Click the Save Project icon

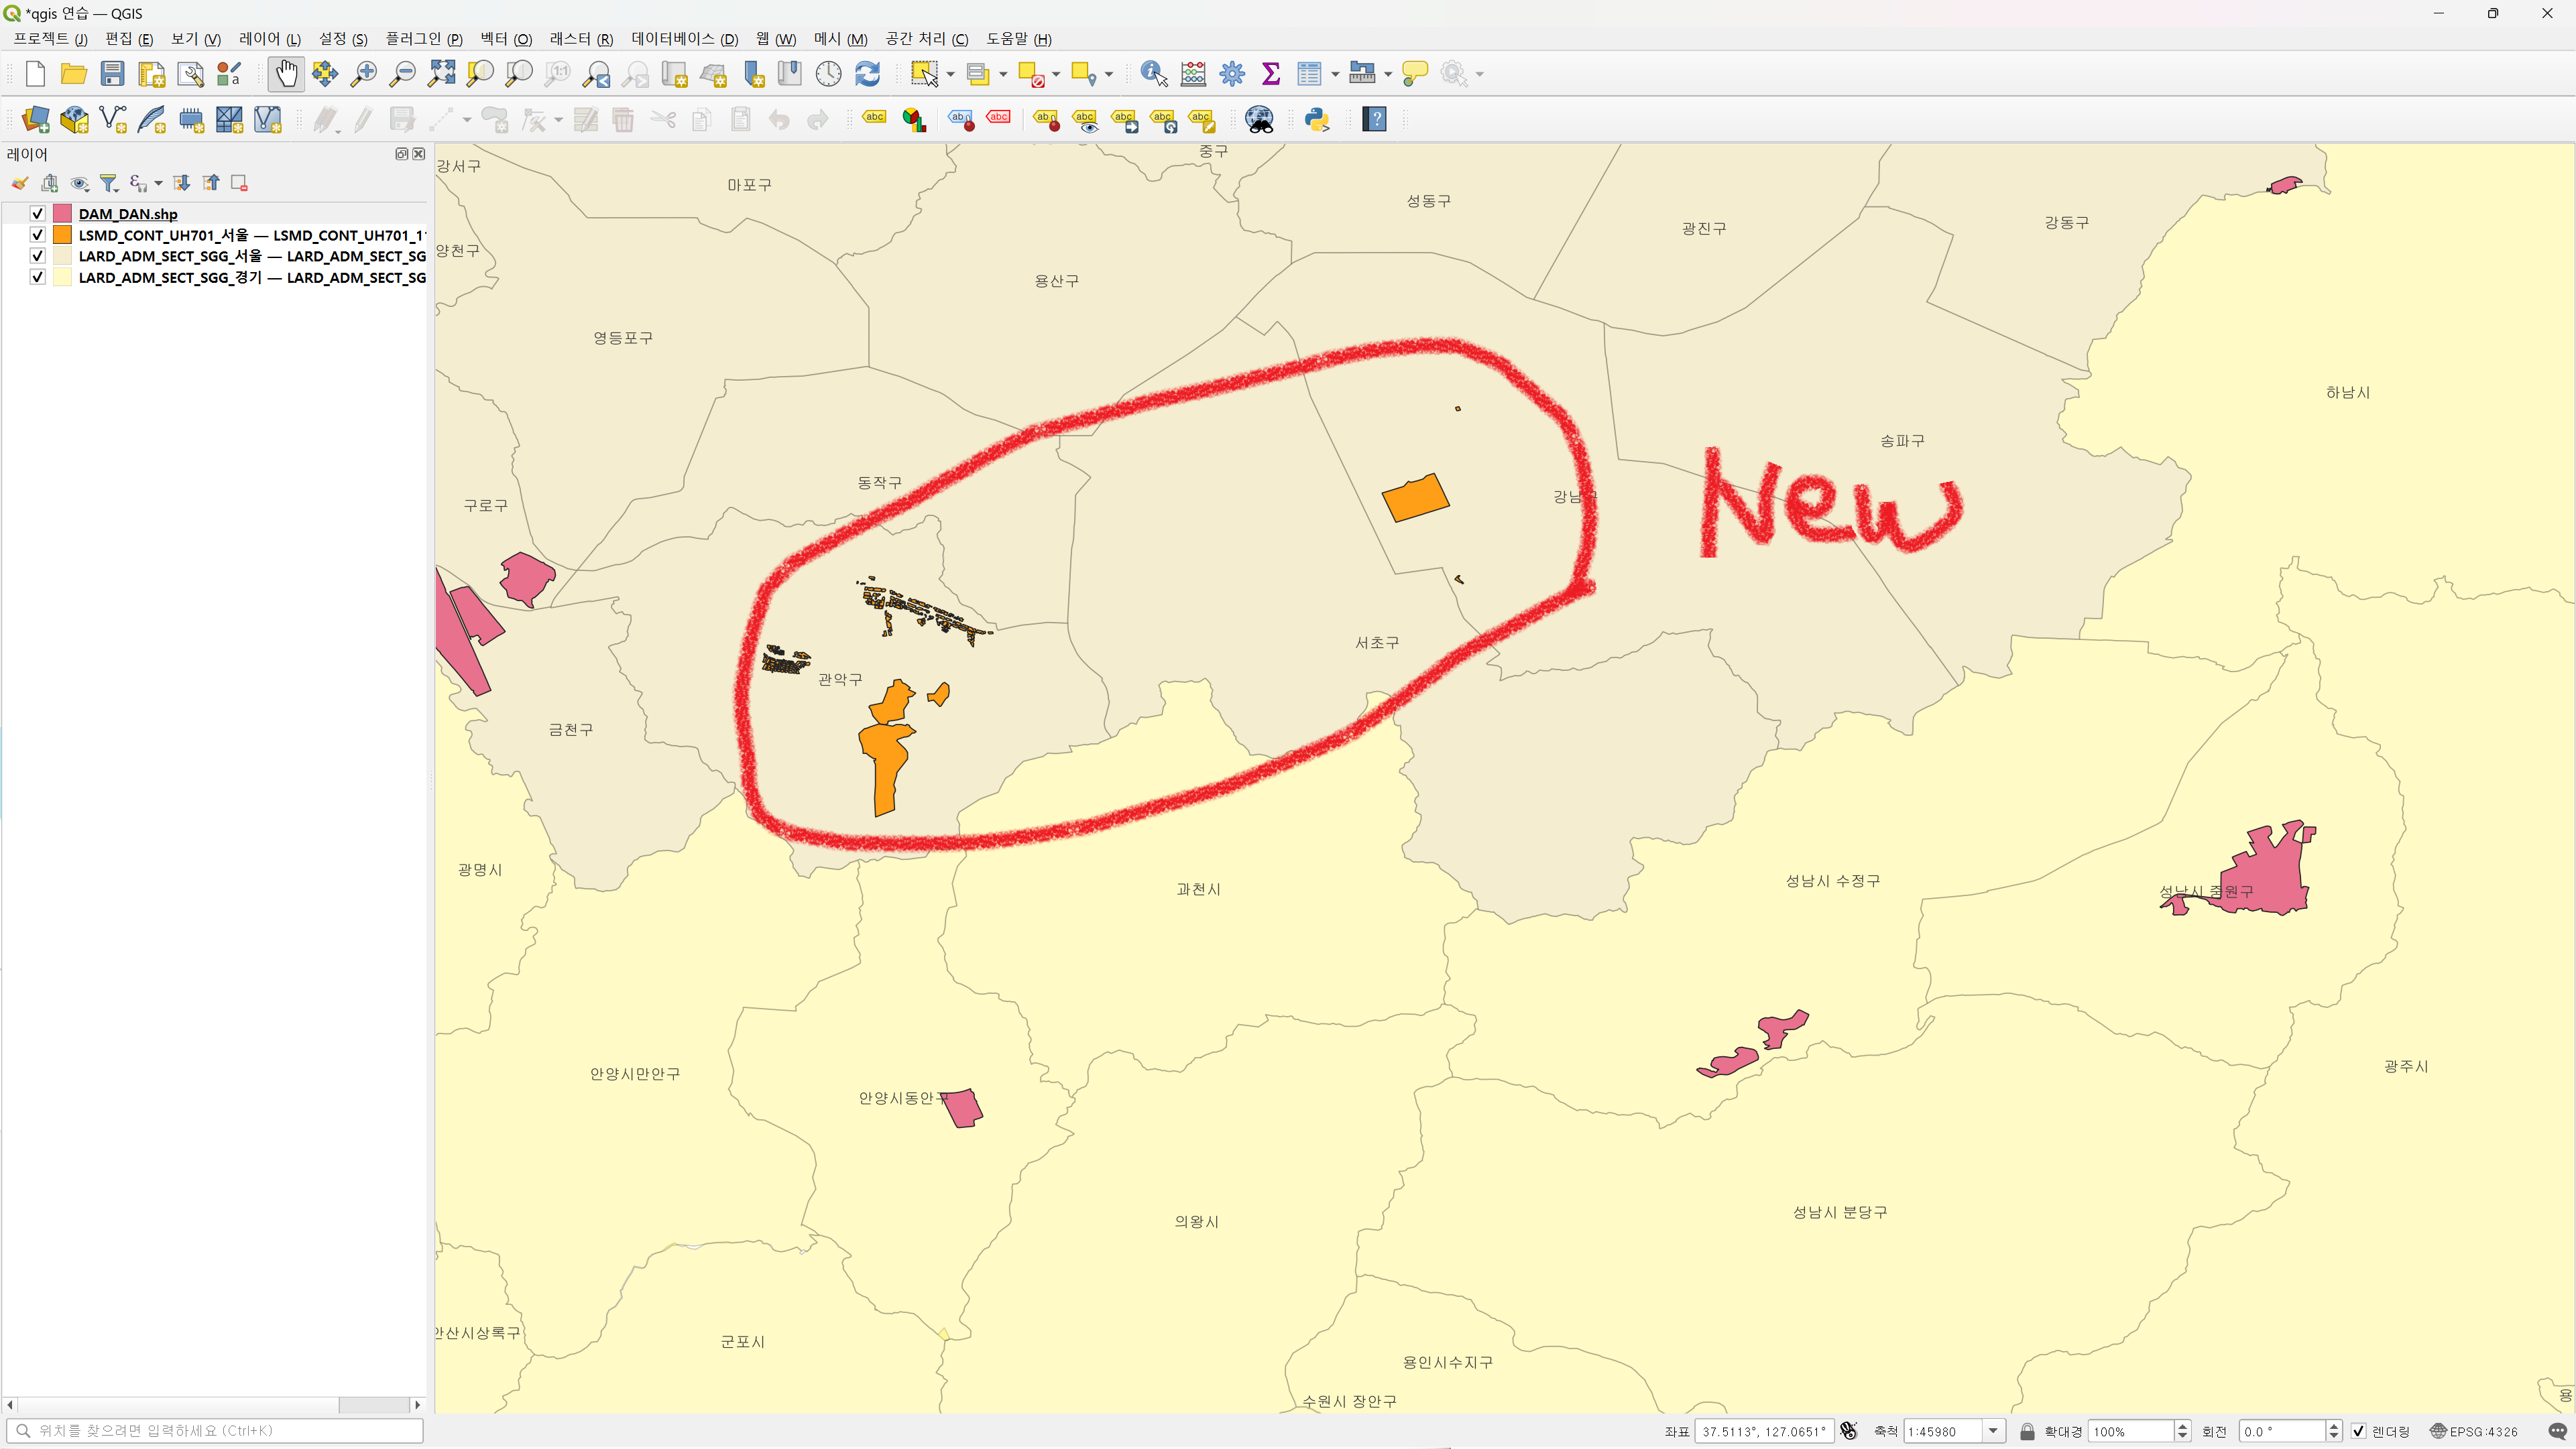click(x=112, y=73)
